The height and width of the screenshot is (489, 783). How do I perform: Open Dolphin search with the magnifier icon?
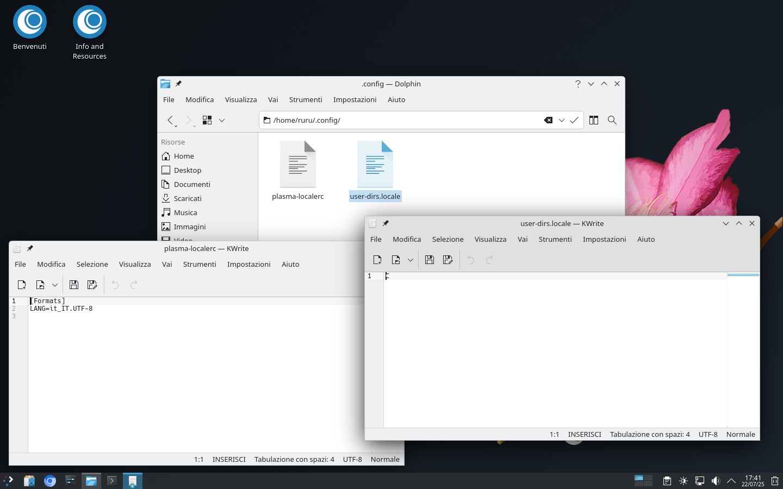click(612, 120)
